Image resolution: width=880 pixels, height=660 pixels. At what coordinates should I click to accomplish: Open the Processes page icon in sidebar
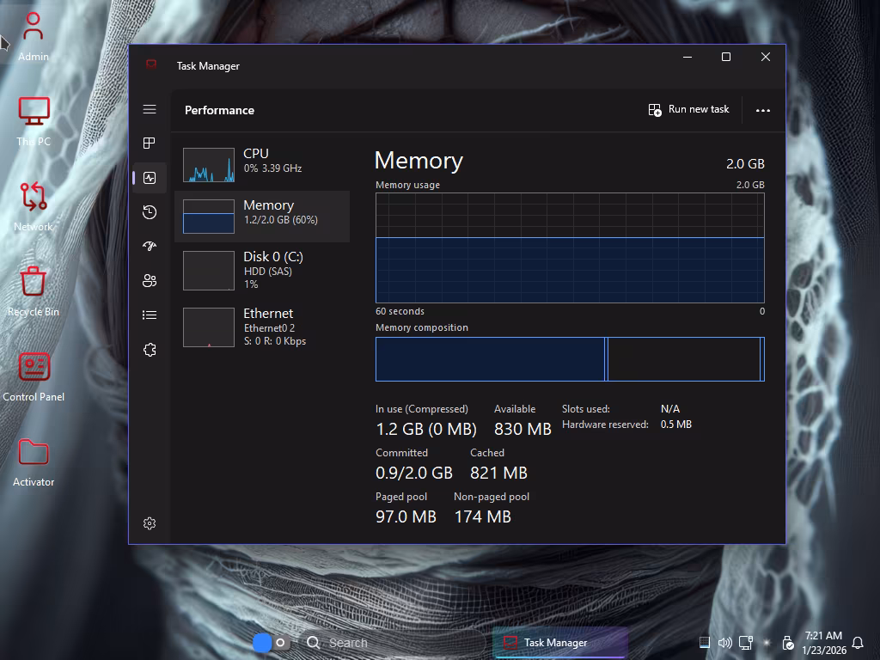pyautogui.click(x=150, y=144)
